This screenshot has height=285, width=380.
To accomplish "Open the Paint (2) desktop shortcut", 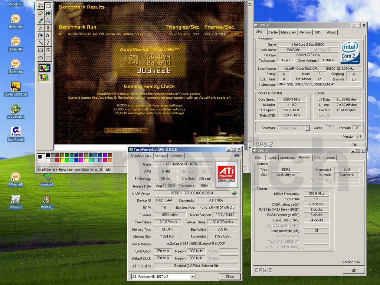I will [x=47, y=202].
